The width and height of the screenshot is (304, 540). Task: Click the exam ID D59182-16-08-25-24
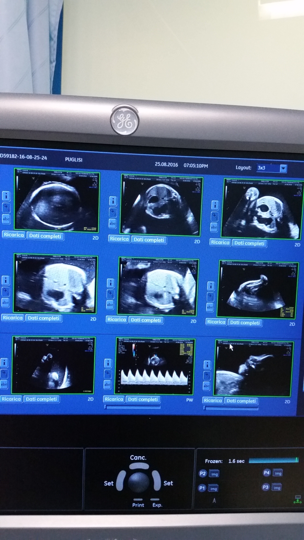(23, 157)
